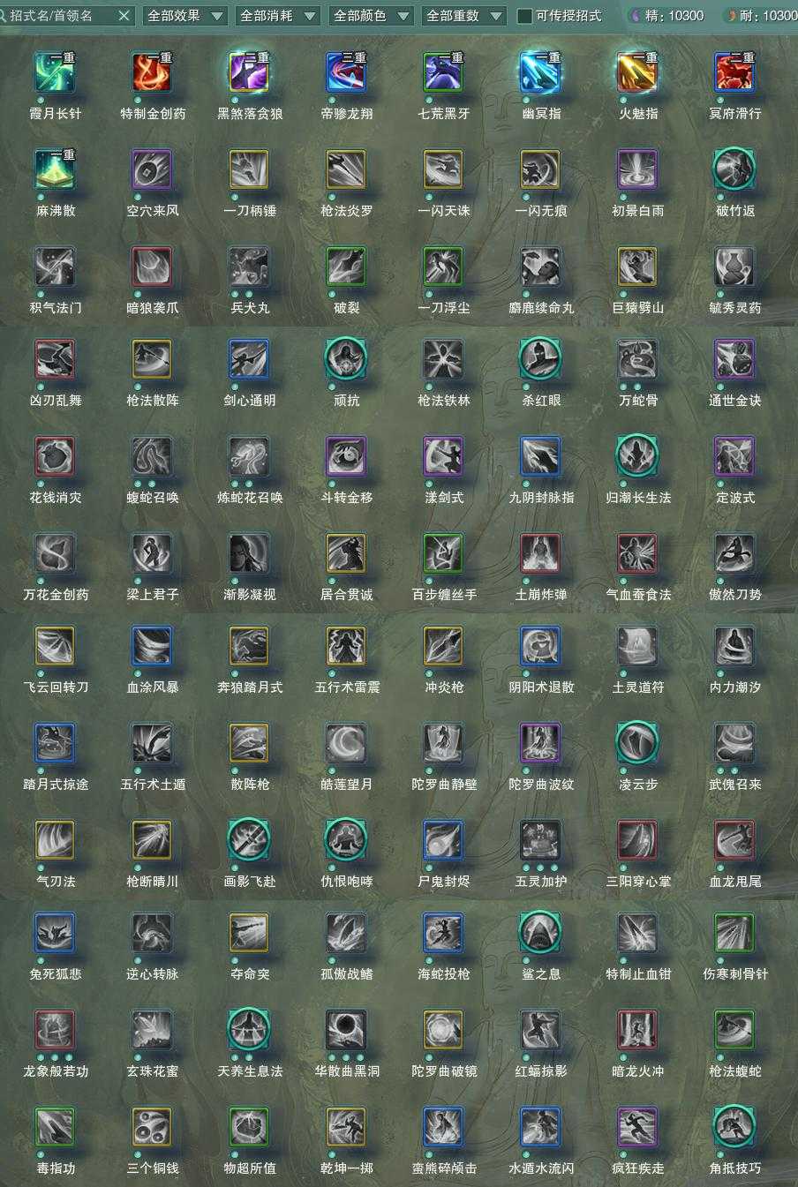
Task: Click the 一闪天诛 skill icon
Action: pyautogui.click(x=443, y=169)
